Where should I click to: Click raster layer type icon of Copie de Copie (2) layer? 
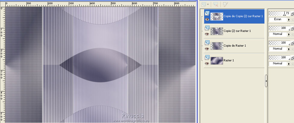tap(207, 13)
